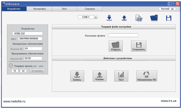
Task: Click the toolbar write-to-device down arrow icon
Action: 109,18
